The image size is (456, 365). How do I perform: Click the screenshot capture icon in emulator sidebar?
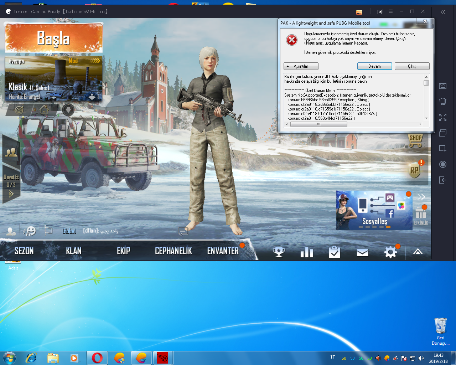(443, 148)
